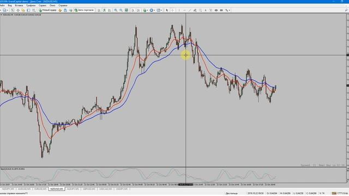The width and height of the screenshot is (349, 196).
Task: Select the Fibonacci retracement tool
Action: pos(200,10)
